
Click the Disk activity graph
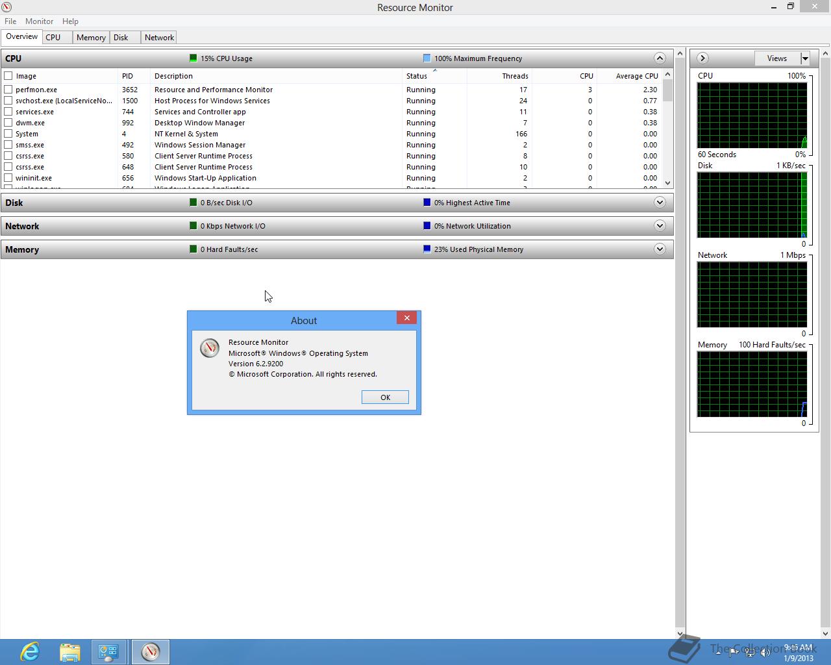[752, 205]
